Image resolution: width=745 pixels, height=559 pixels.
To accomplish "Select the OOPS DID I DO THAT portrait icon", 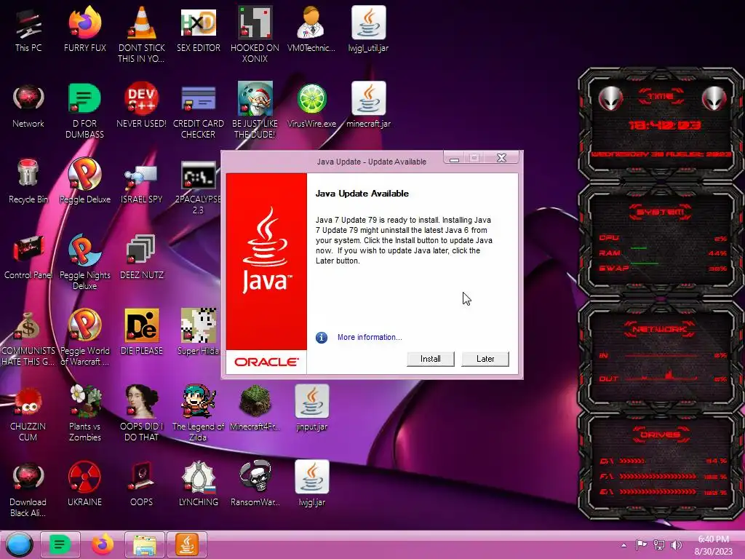I will coord(142,413).
